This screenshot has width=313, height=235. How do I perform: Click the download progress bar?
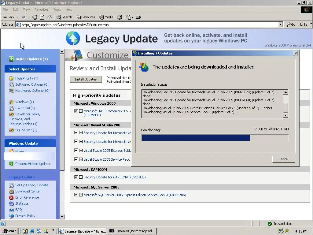coord(215,138)
